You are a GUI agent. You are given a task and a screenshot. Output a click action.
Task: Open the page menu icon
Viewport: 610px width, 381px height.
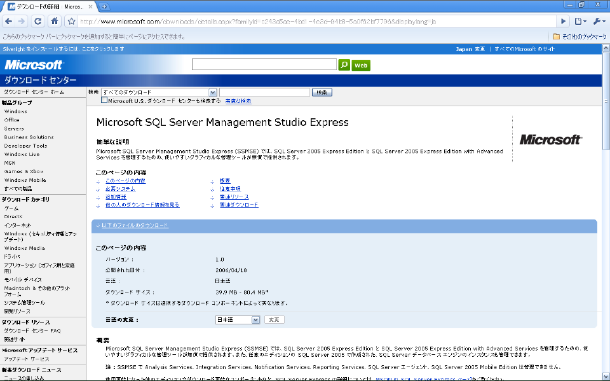pyautogui.click(x=580, y=22)
